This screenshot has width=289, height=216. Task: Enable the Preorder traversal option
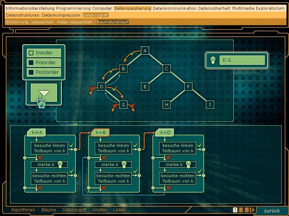pyautogui.click(x=44, y=63)
